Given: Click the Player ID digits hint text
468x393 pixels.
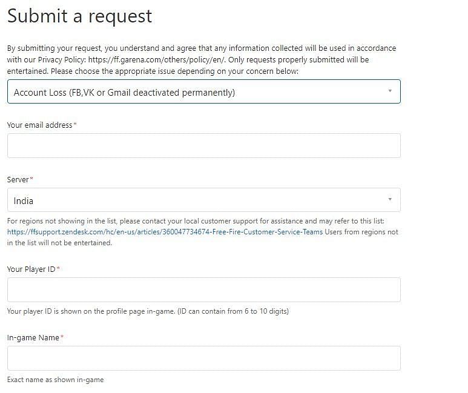Looking at the screenshot, I should pos(147,311).
